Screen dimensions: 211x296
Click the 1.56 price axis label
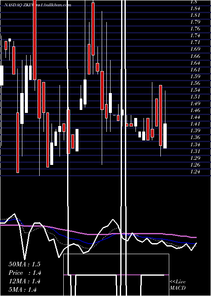pyautogui.click(x=195, y=83)
